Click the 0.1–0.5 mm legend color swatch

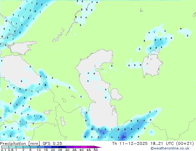(5, 147)
